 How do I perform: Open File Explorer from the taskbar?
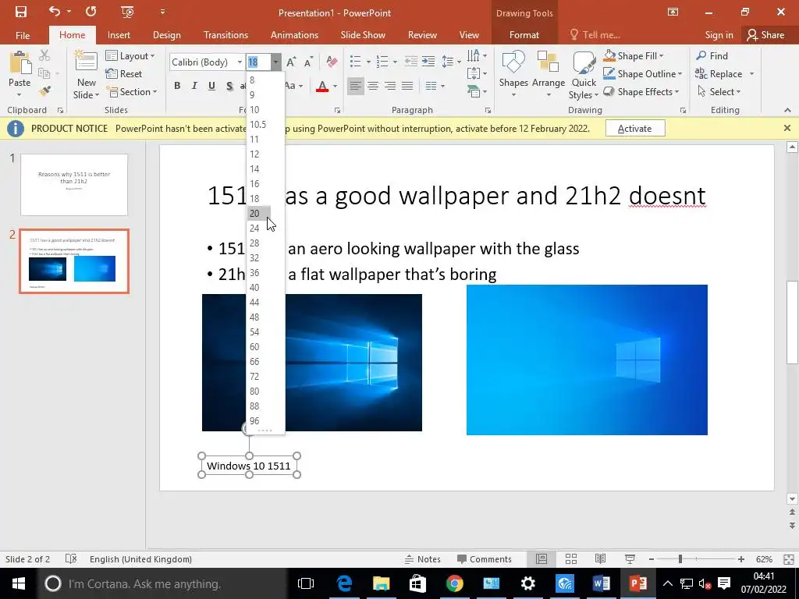[x=381, y=583]
